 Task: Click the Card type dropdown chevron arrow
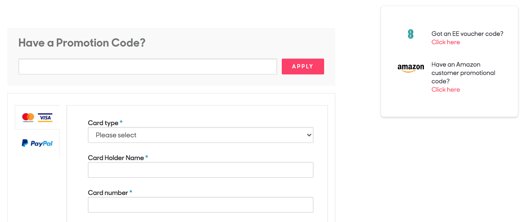309,135
